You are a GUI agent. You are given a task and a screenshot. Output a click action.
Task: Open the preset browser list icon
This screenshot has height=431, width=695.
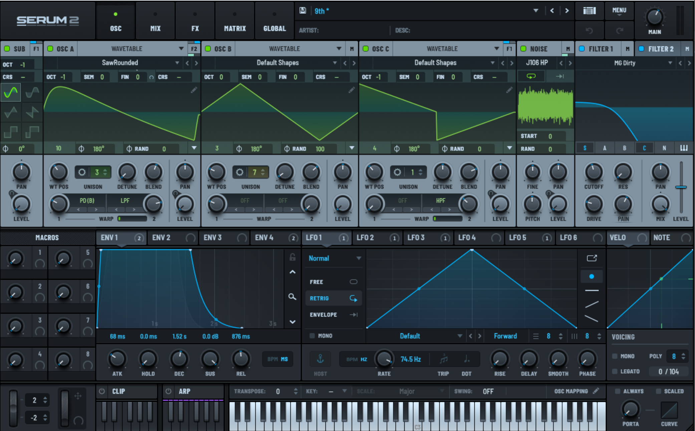[589, 11]
